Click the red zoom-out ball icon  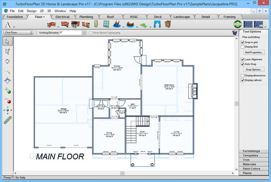8,102
